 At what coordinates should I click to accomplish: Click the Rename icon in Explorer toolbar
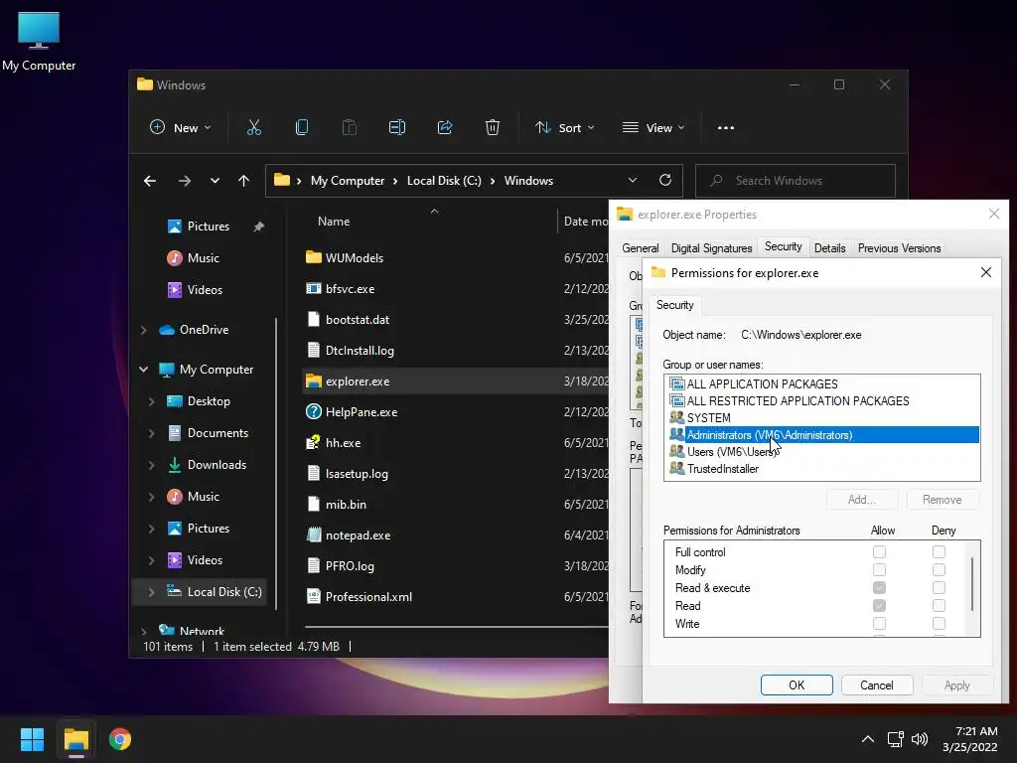(397, 128)
